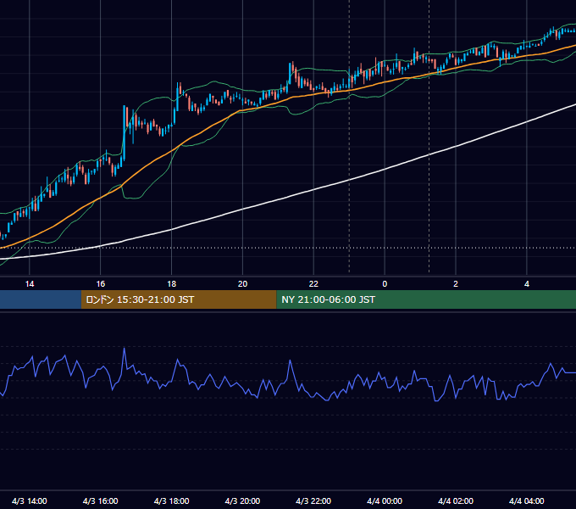Click the blue session bar left of ロンドン
This screenshot has width=576, height=509.
41,299
